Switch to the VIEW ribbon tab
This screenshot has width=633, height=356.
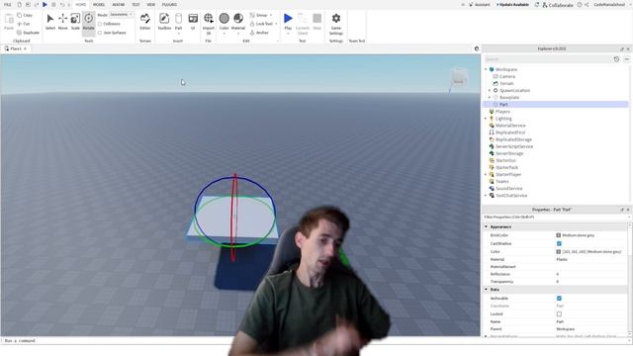[x=151, y=4]
